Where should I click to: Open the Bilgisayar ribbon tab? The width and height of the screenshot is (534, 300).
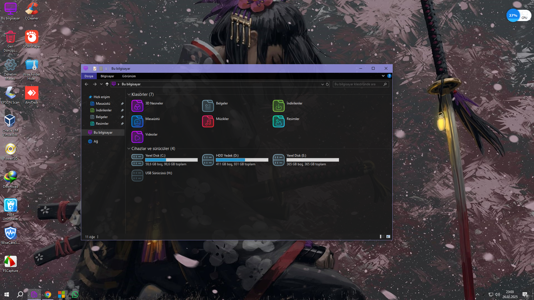(x=107, y=76)
